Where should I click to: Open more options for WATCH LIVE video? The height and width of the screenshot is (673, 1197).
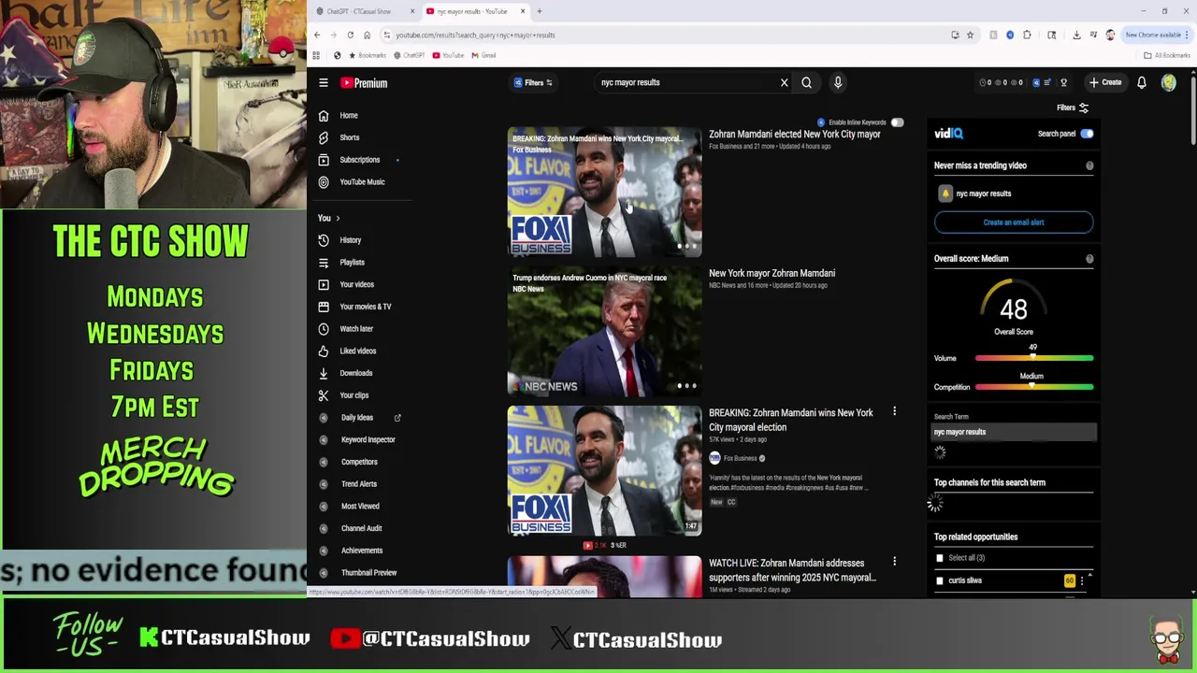tap(894, 562)
